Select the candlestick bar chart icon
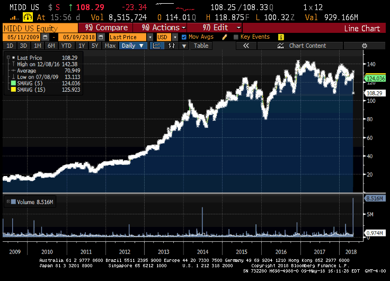Viewport: 390px width, 281px height. (172, 46)
